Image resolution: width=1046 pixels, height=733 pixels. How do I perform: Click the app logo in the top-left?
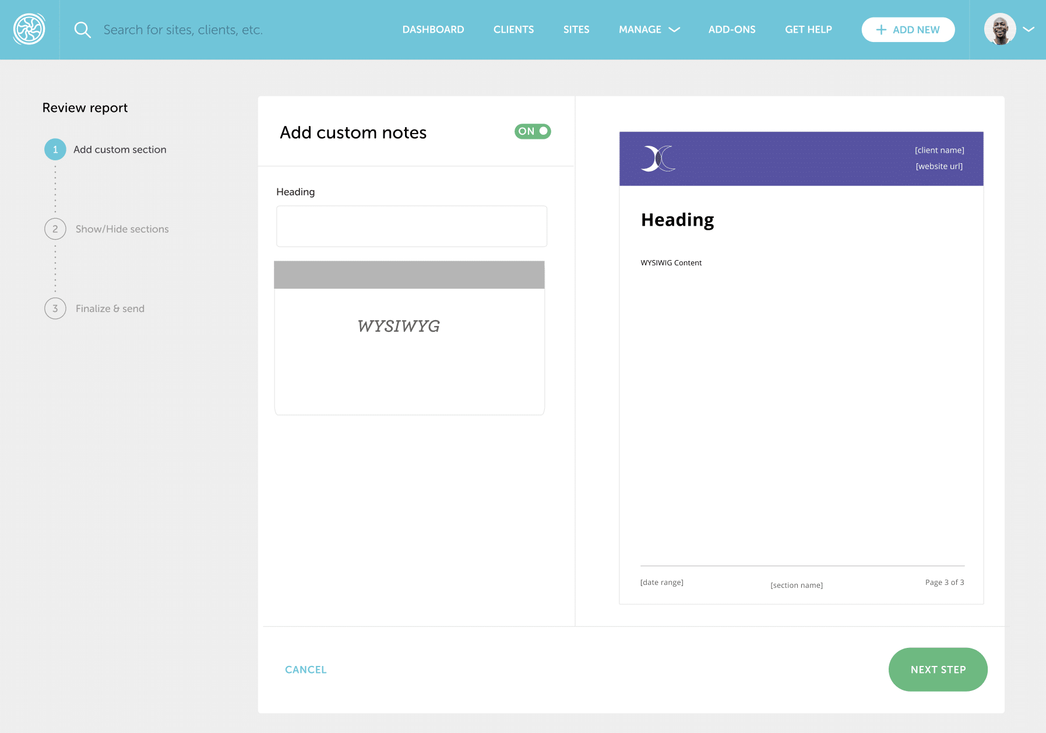click(29, 29)
